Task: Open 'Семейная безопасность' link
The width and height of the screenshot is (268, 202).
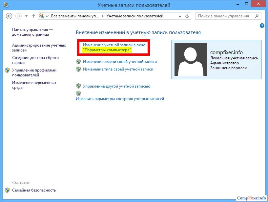Action: (x=34, y=190)
